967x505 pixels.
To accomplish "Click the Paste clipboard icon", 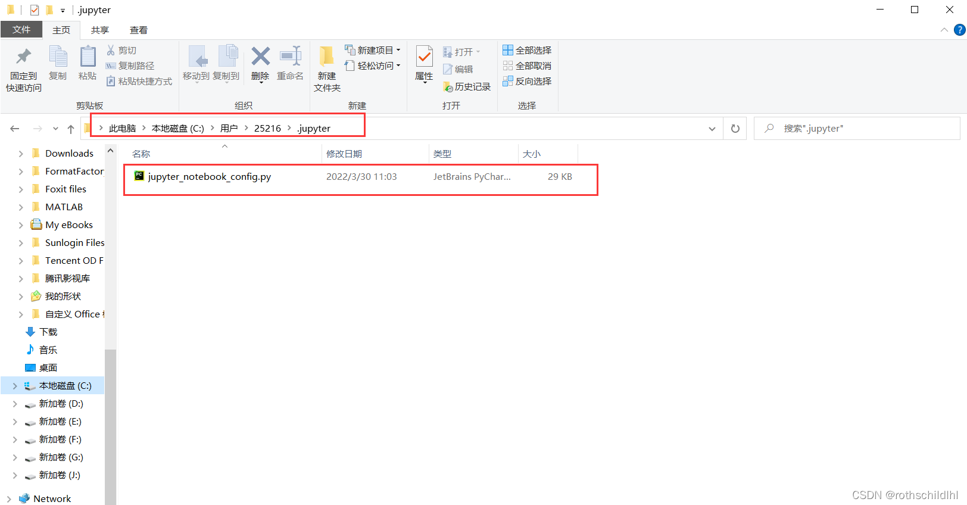I will pos(88,57).
